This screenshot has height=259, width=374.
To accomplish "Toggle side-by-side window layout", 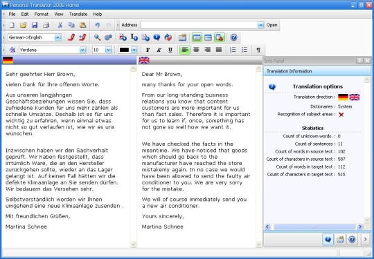I will (x=197, y=37).
